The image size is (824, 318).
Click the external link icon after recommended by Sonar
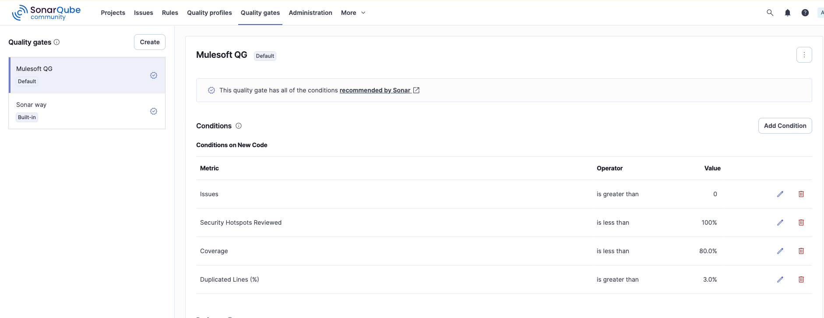pos(416,90)
